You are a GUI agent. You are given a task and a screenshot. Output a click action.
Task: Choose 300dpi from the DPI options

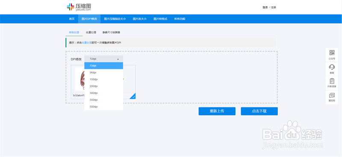click(x=103, y=93)
